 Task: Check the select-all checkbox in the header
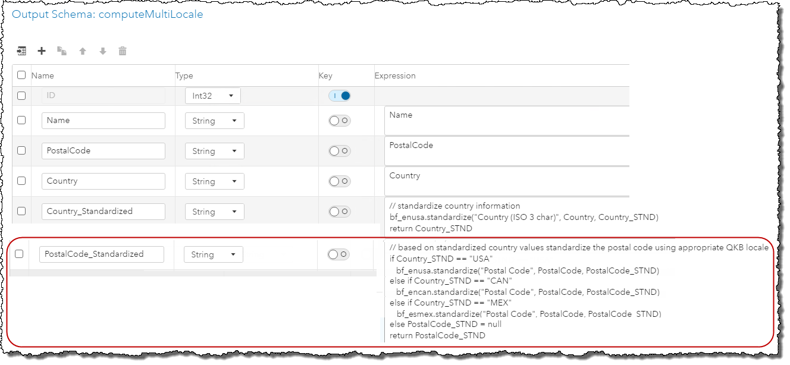(x=21, y=75)
